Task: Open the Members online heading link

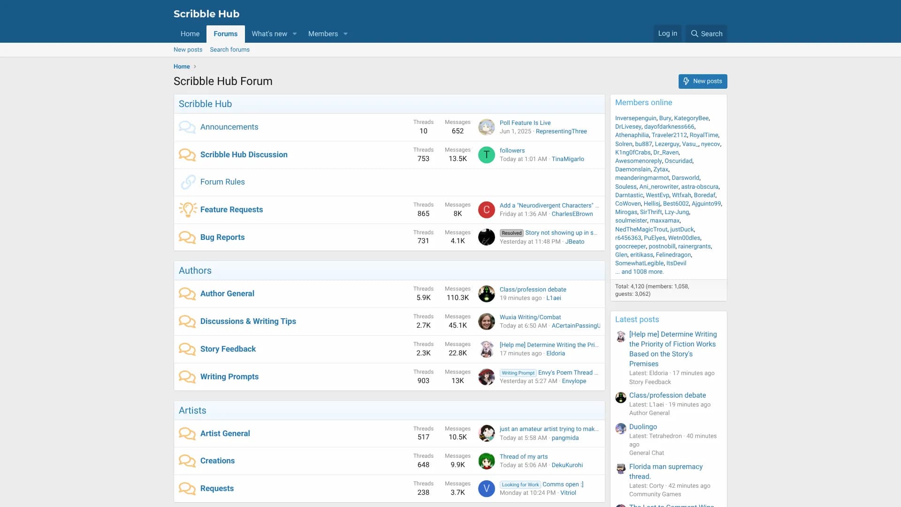Action: (x=643, y=103)
